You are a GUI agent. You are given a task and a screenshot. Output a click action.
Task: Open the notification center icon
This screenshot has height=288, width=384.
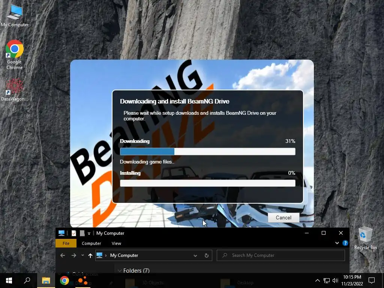(372, 280)
